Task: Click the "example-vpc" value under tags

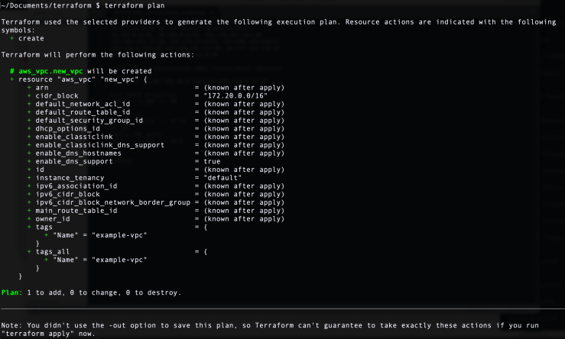Action: tap(119, 235)
